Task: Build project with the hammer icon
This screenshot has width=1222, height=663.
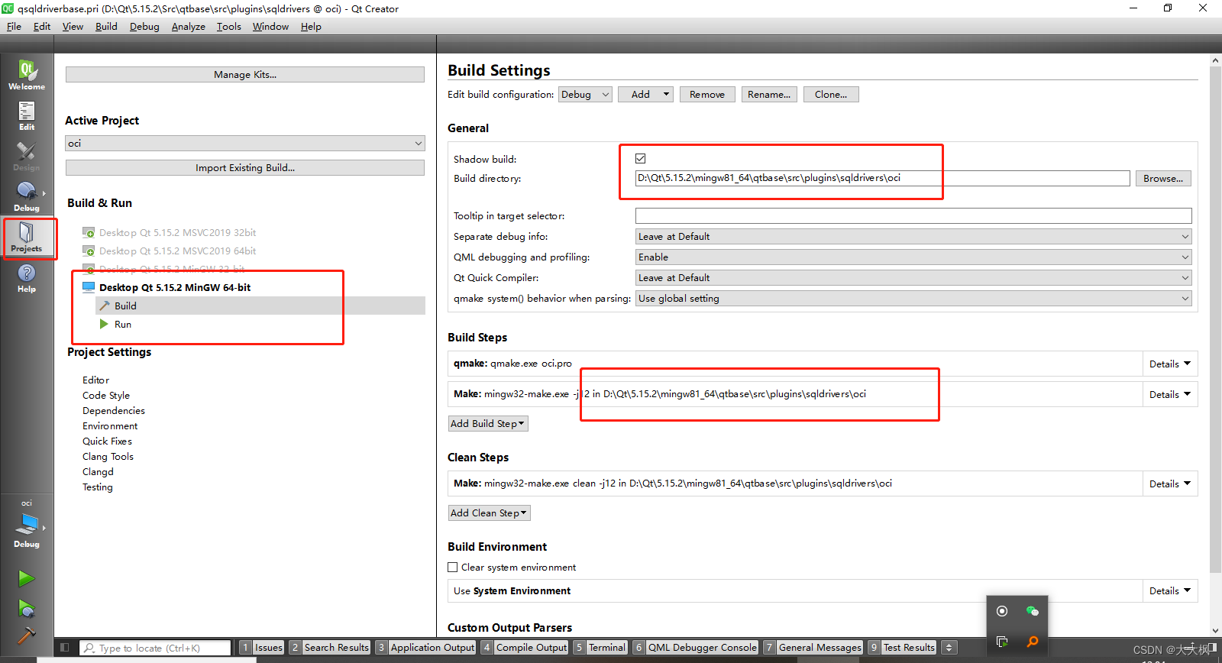Action: click(27, 636)
